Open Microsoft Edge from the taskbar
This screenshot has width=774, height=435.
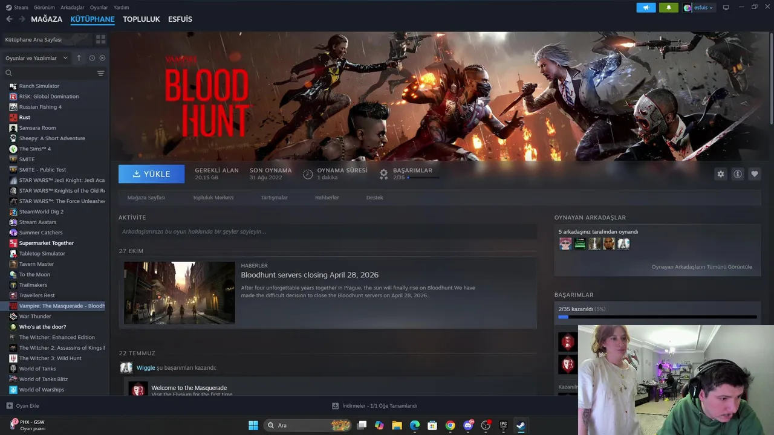click(415, 425)
